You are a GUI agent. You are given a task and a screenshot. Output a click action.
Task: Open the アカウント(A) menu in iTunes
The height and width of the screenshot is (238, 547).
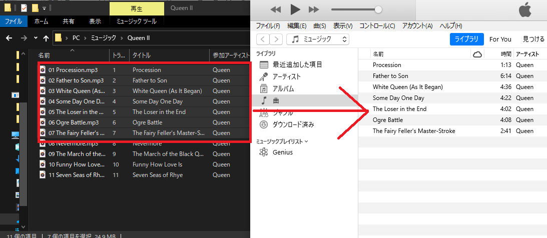pos(417,26)
